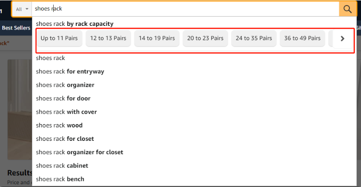Select plain "shoes rack" suggestion

pyautogui.click(x=50, y=58)
